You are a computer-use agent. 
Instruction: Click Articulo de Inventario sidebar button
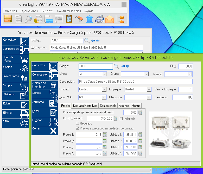coord(44,85)
